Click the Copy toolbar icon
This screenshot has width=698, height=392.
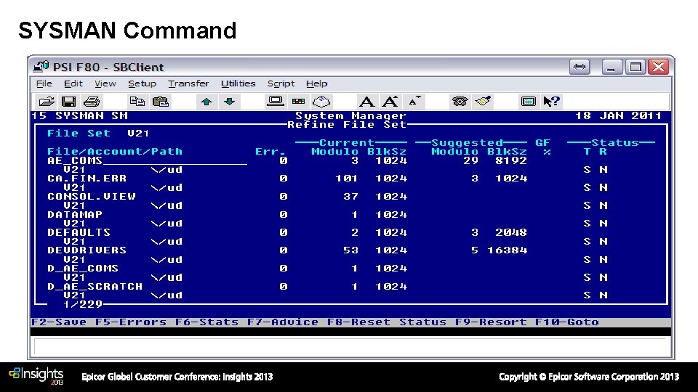click(x=137, y=102)
